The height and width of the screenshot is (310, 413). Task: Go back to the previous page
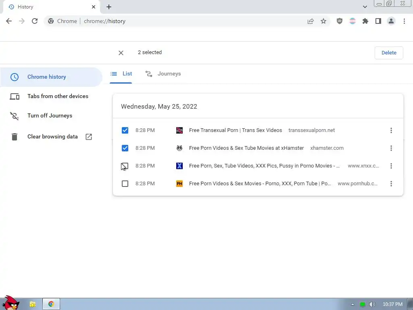click(x=9, y=21)
